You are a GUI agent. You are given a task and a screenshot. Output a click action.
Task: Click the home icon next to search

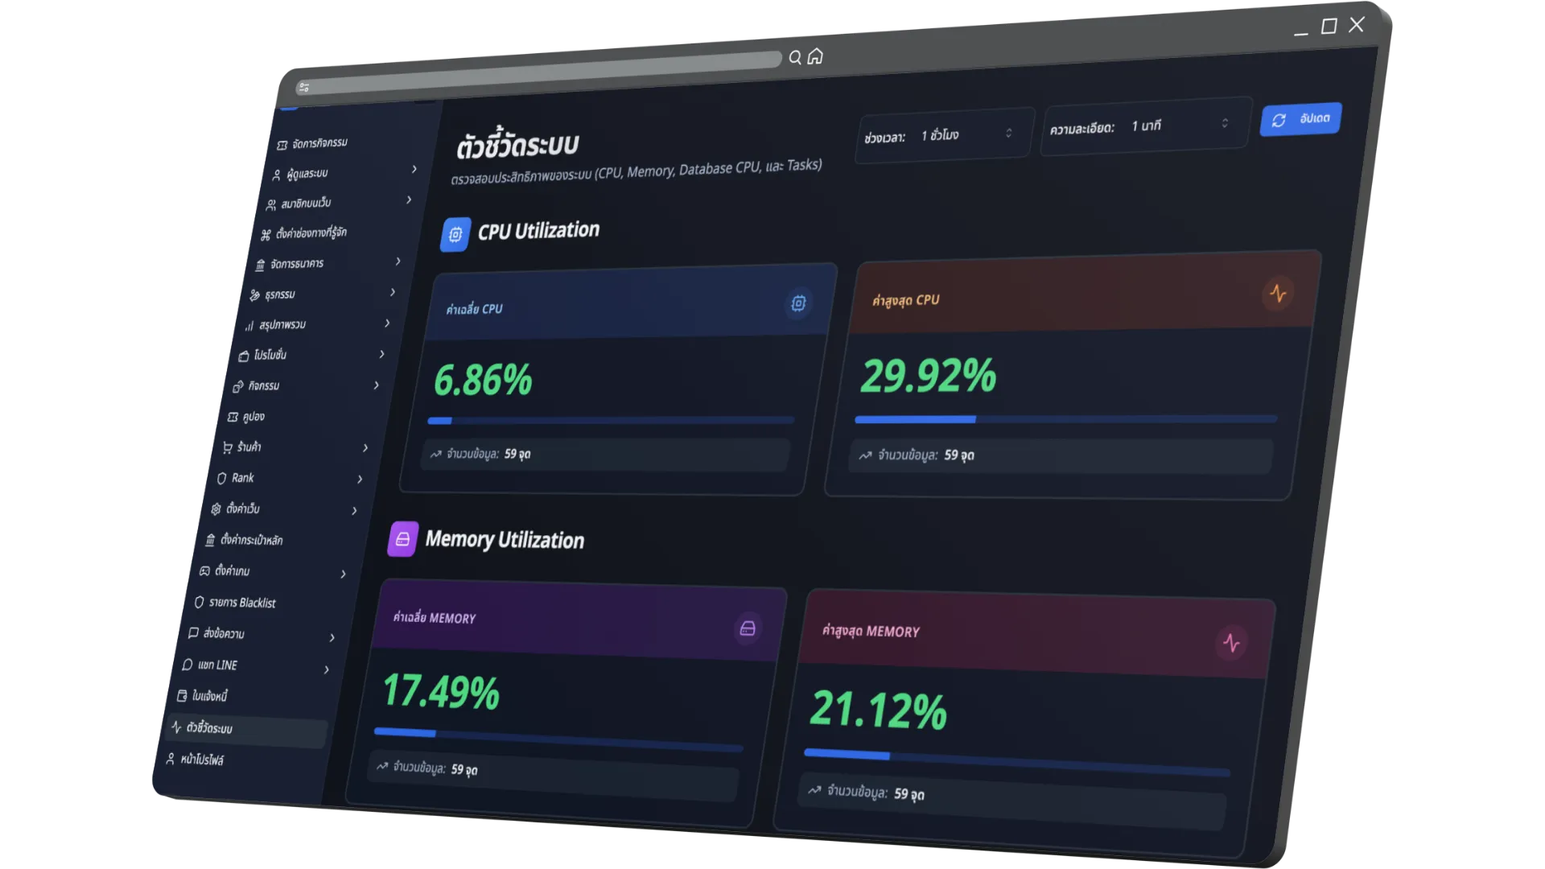(x=815, y=56)
